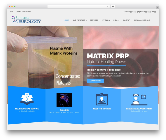Click the Matrix PRP slide heading
Screen dimensions: 166x140
(x=108, y=56)
